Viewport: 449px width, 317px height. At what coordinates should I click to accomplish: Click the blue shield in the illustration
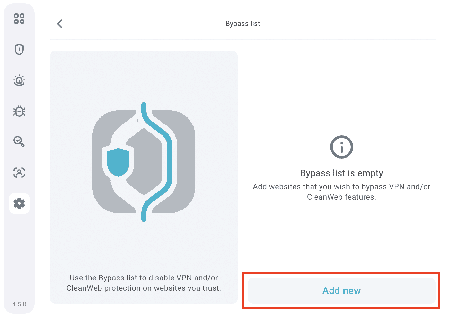pyautogui.click(x=118, y=162)
